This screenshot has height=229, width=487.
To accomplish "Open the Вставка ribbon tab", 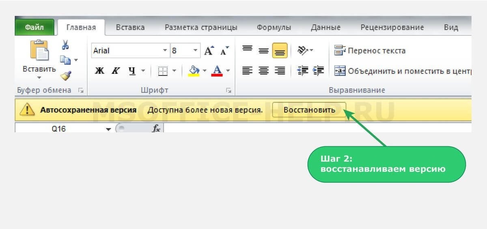I will (x=130, y=28).
